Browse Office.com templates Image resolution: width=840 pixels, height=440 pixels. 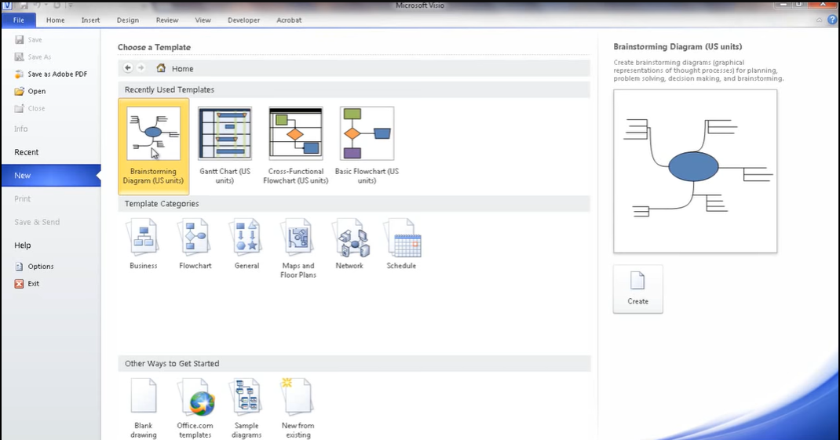(x=195, y=409)
